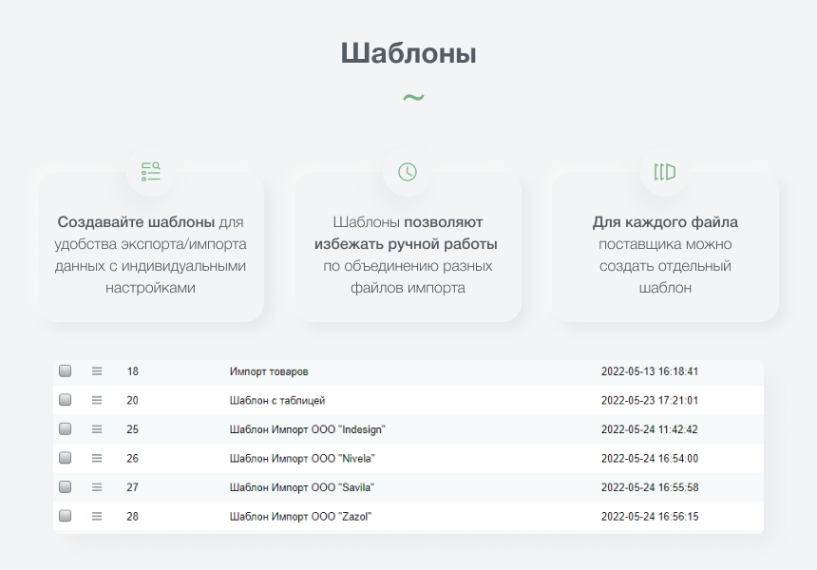Viewport: 817px width, 570px height.
Task: Click the menu icon for Шаблон Импорт ООО "Indesign"
Action: coord(96,428)
